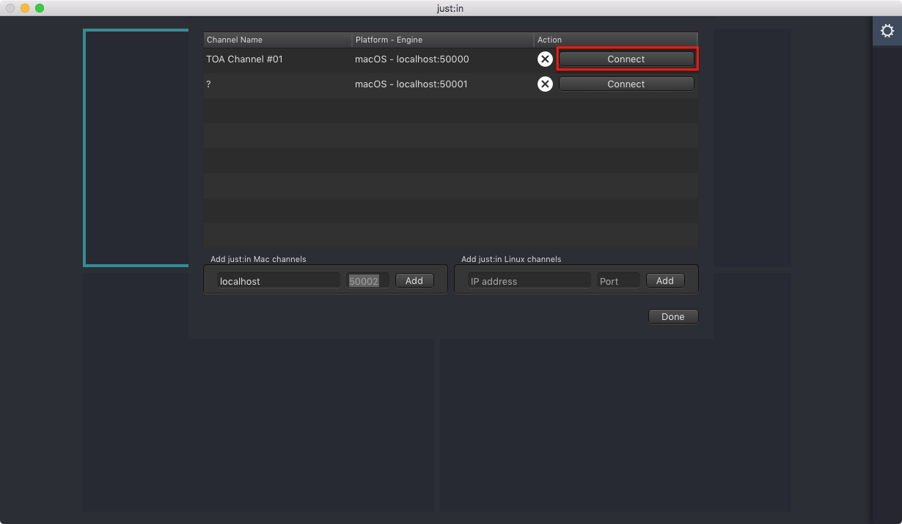The image size is (902, 524).
Task: Select the macOS - localhost:50000 cell
Action: (443, 59)
